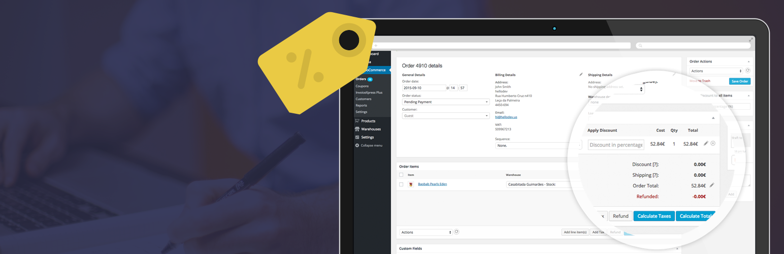This screenshot has width=784, height=254.
Task: Click the Baobab Pearls Eden product thumbnail
Action: (x=410, y=184)
